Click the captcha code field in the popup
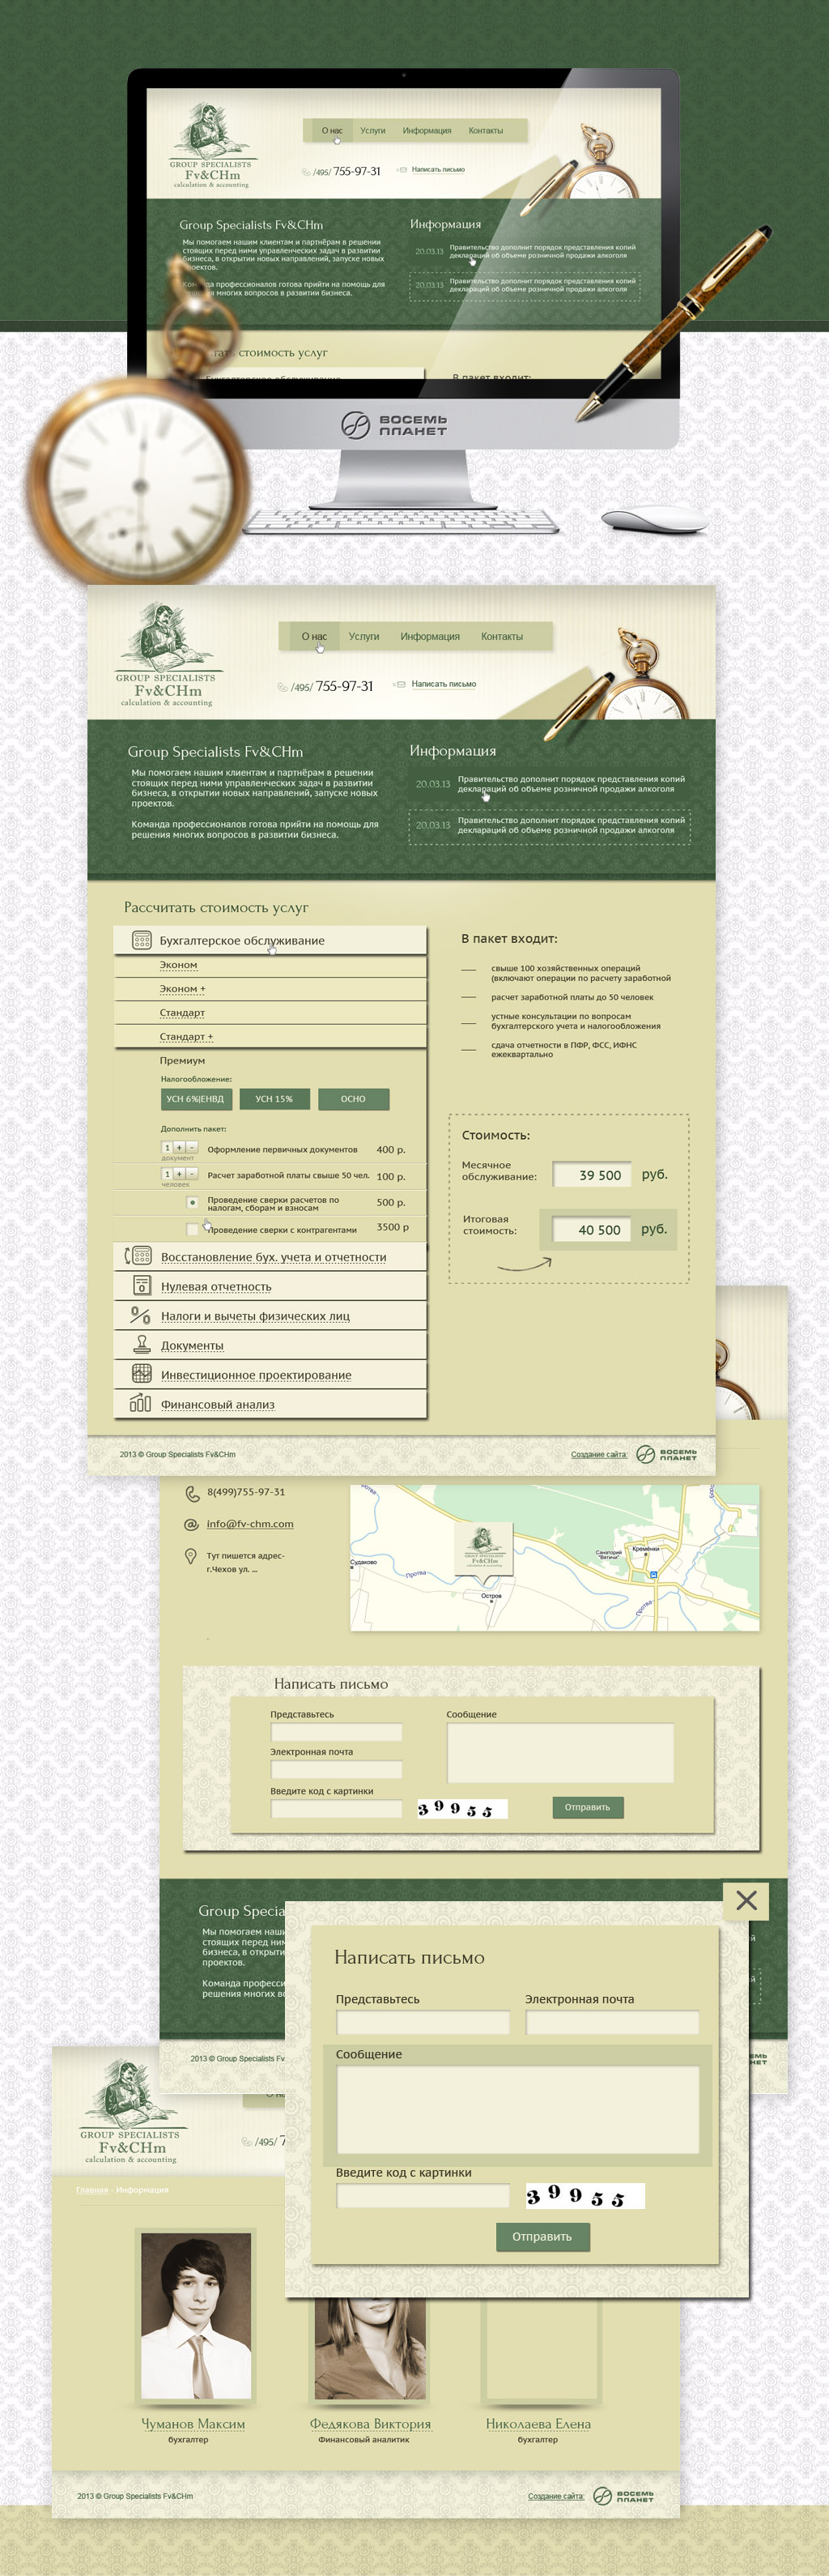 (x=423, y=2196)
